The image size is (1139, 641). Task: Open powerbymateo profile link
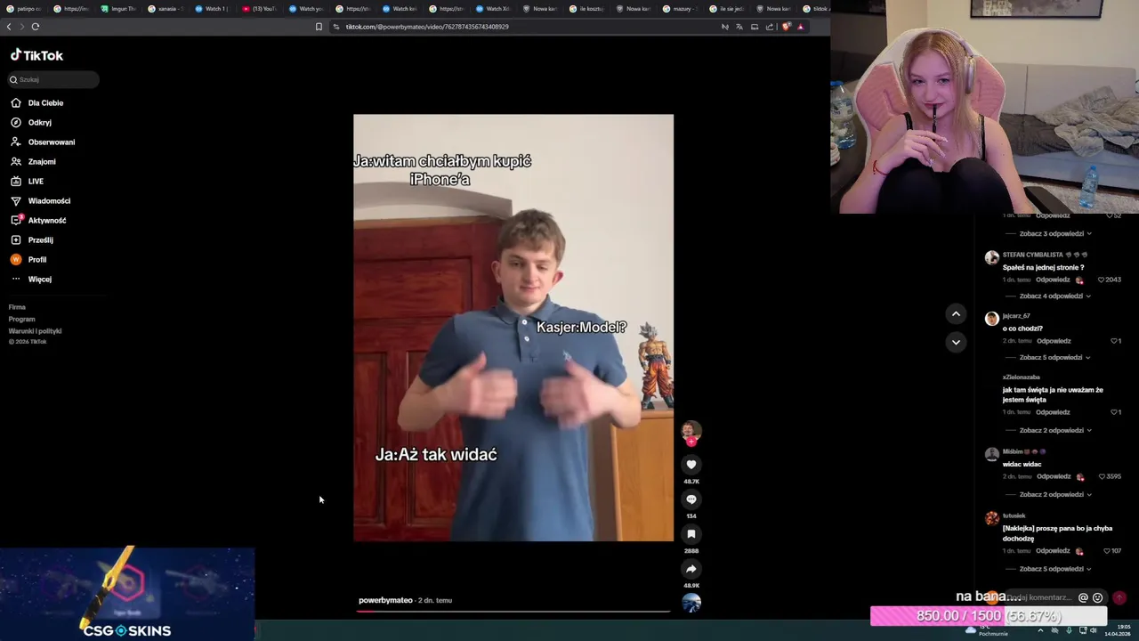click(385, 600)
